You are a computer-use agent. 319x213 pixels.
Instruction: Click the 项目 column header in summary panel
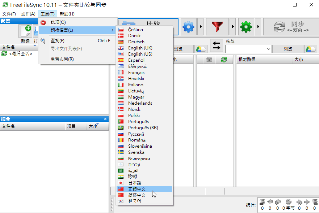pyautogui.click(x=76, y=126)
